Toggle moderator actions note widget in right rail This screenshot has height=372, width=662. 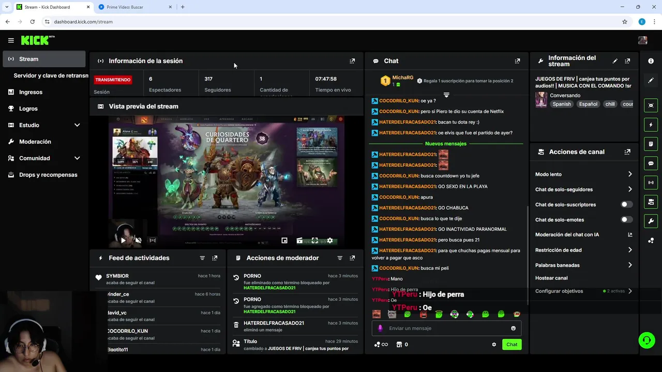[x=651, y=144]
